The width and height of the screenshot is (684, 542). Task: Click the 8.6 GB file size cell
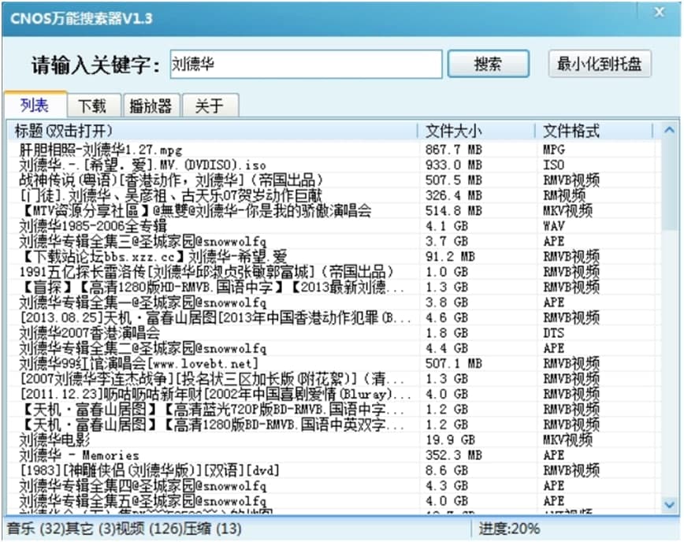447,470
